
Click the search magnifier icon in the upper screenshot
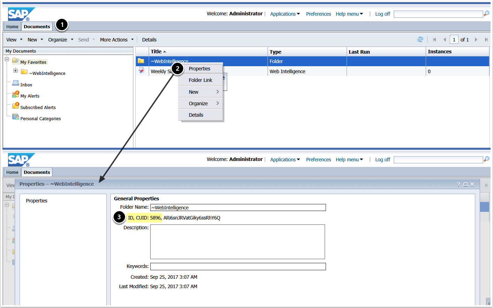click(486, 14)
